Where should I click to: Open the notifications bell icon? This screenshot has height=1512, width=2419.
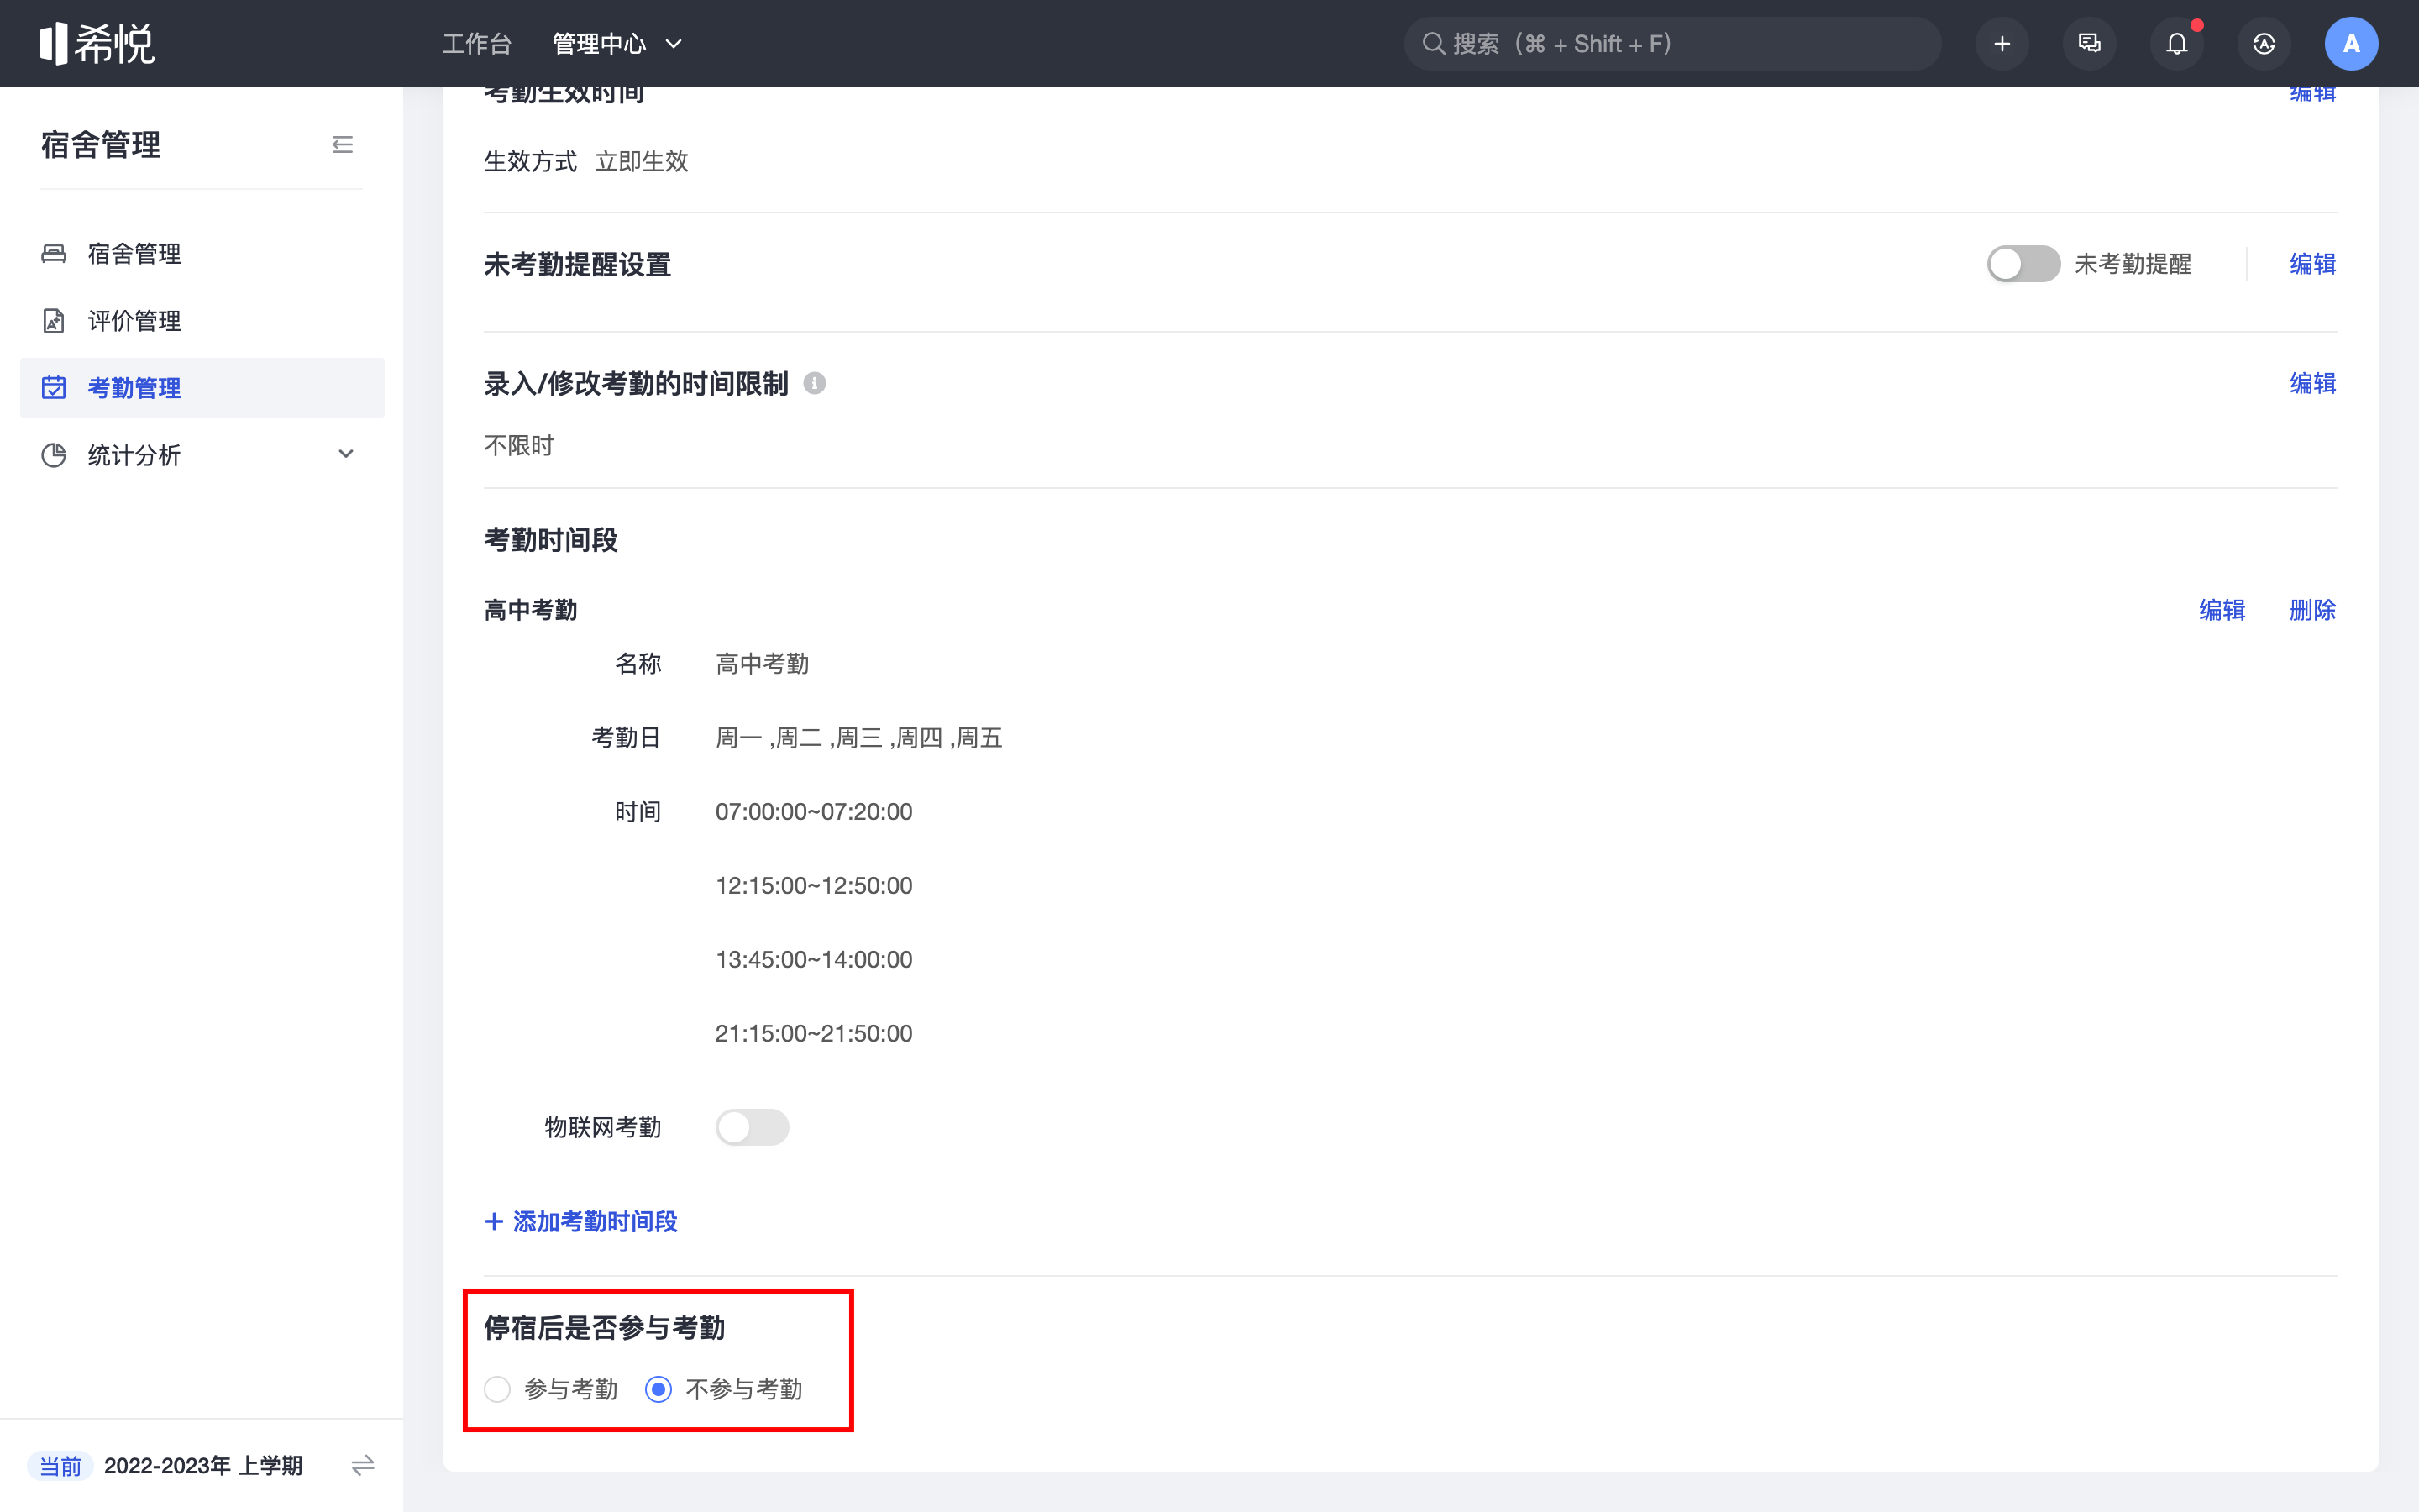2176,44
